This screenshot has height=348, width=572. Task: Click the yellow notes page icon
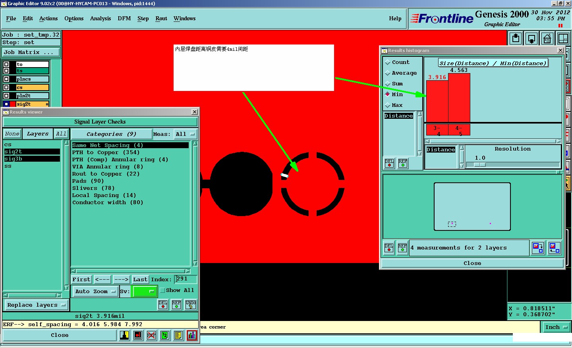[178, 335]
